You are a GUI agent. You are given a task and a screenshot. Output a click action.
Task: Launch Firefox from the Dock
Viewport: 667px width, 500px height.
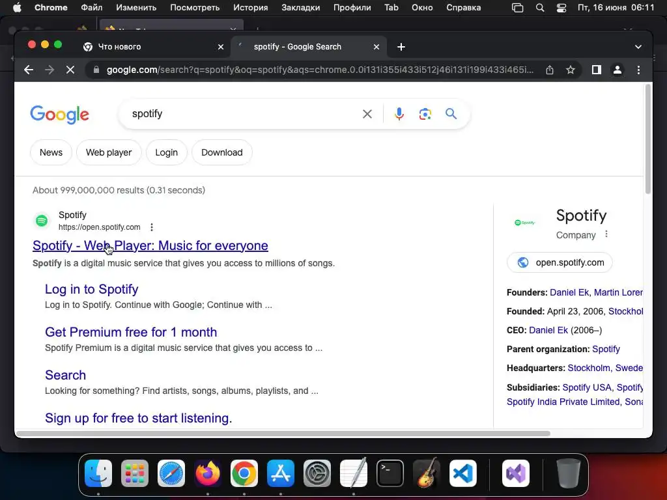(x=208, y=473)
